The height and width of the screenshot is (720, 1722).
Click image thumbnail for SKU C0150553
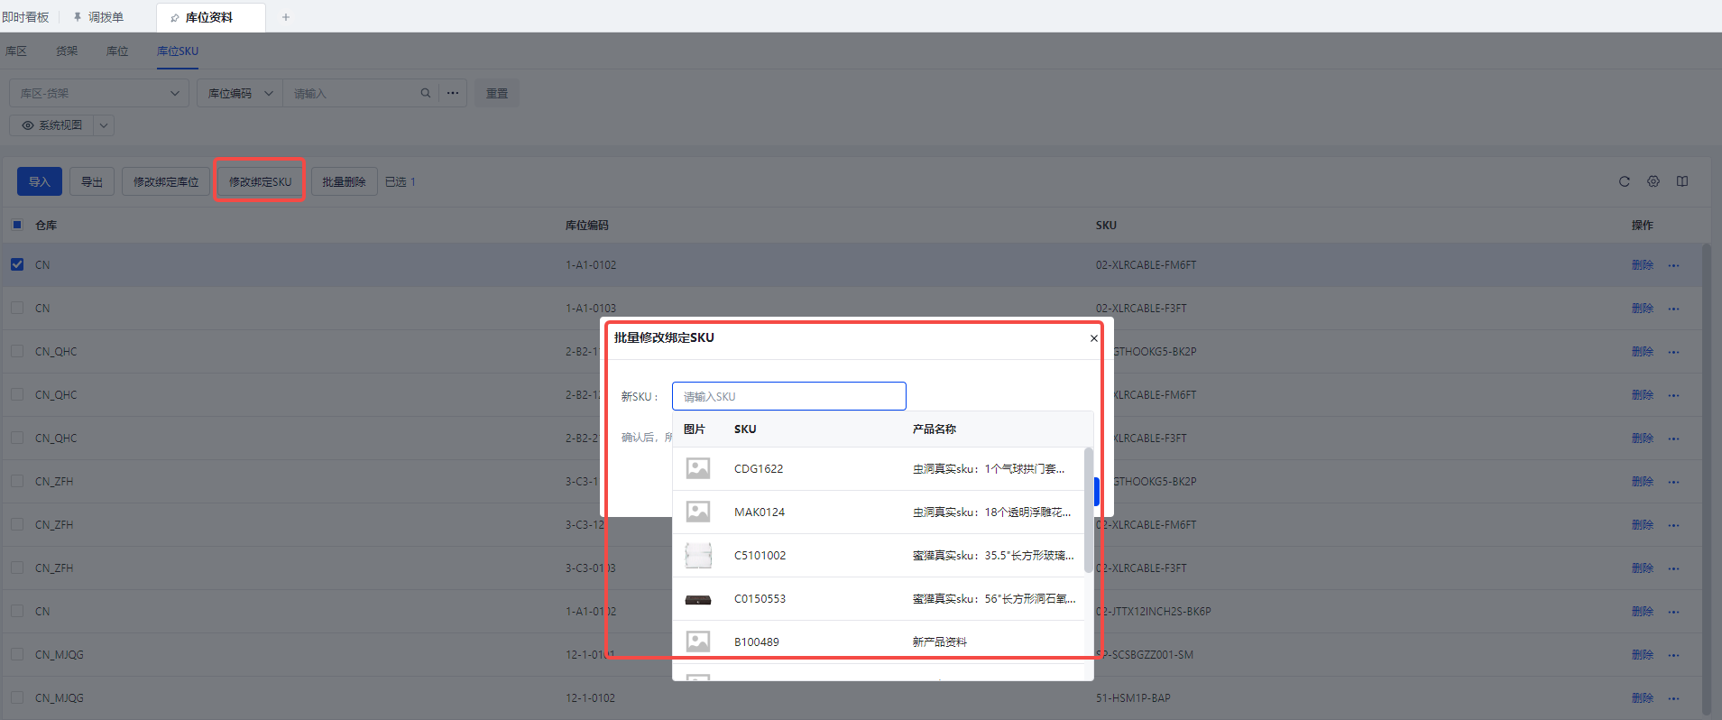click(x=698, y=599)
